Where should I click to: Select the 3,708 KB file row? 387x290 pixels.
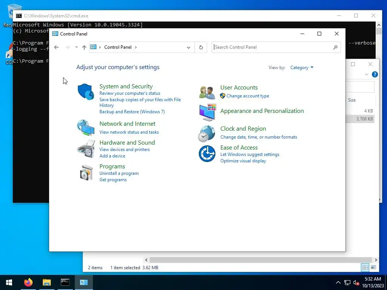pyautogui.click(x=360, y=119)
